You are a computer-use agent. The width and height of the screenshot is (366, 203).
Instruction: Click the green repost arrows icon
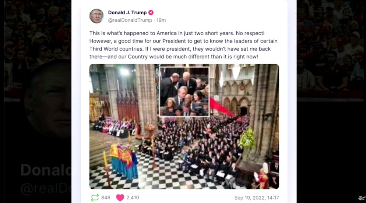[x=95, y=197]
